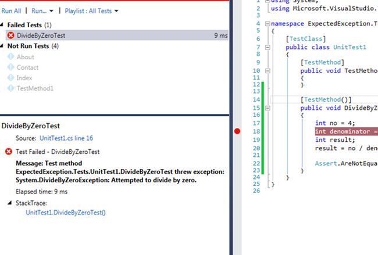Click the red breakpoint marker on line 18

(237, 131)
